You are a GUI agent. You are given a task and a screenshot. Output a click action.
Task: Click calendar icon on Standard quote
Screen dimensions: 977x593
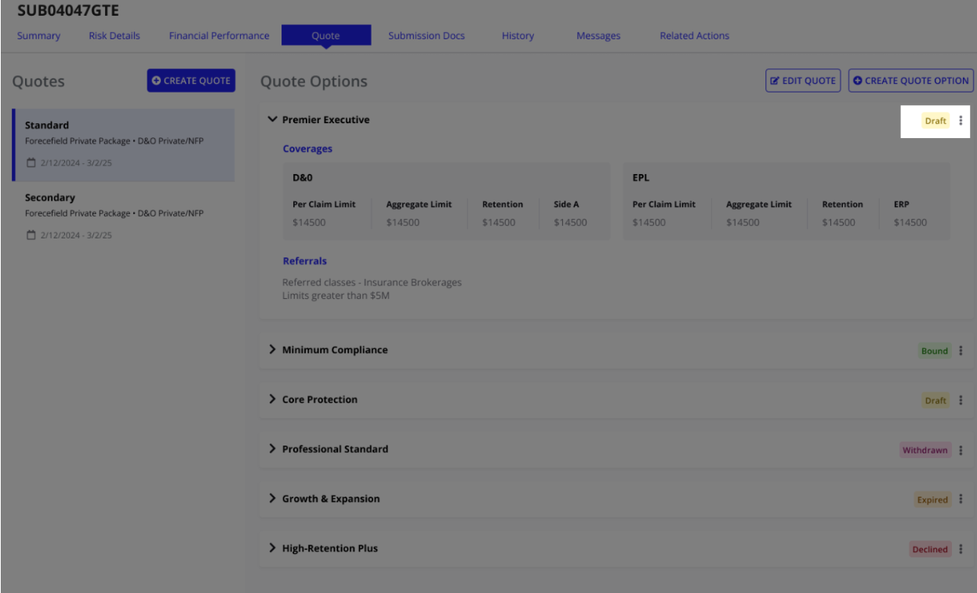coord(31,163)
